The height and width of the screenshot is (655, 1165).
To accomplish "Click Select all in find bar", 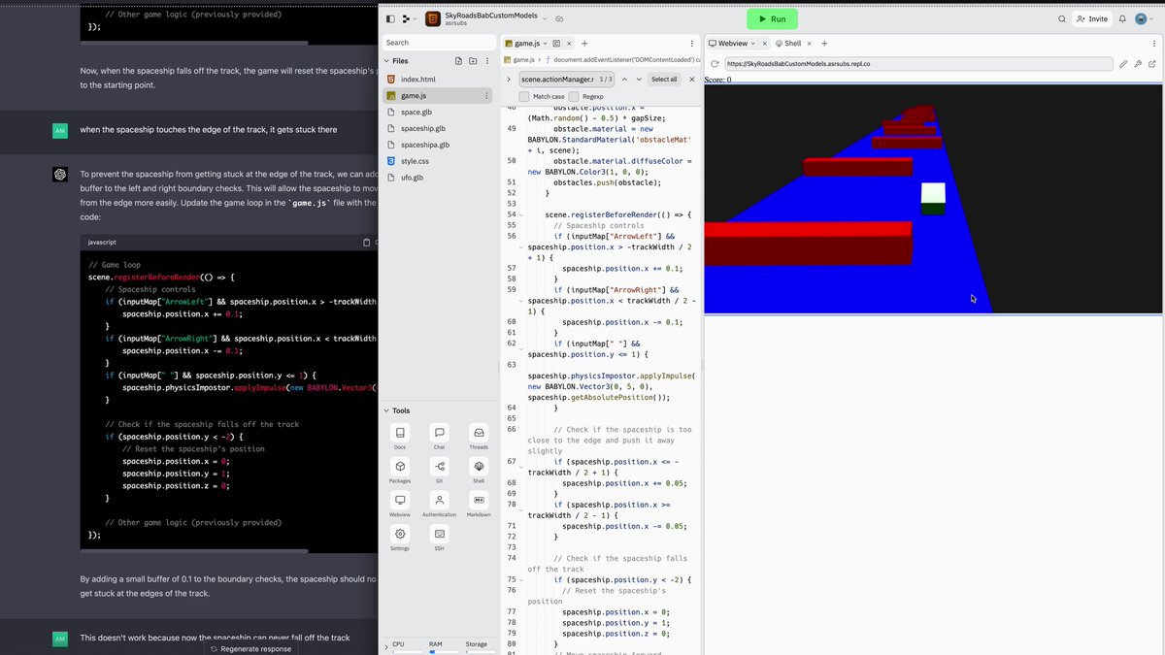I will coord(664,80).
